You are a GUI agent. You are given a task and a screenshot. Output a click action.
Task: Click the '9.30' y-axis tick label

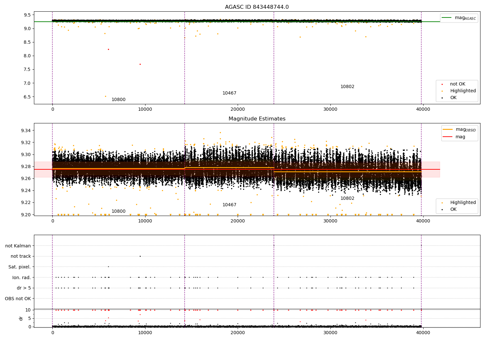coord(26,154)
